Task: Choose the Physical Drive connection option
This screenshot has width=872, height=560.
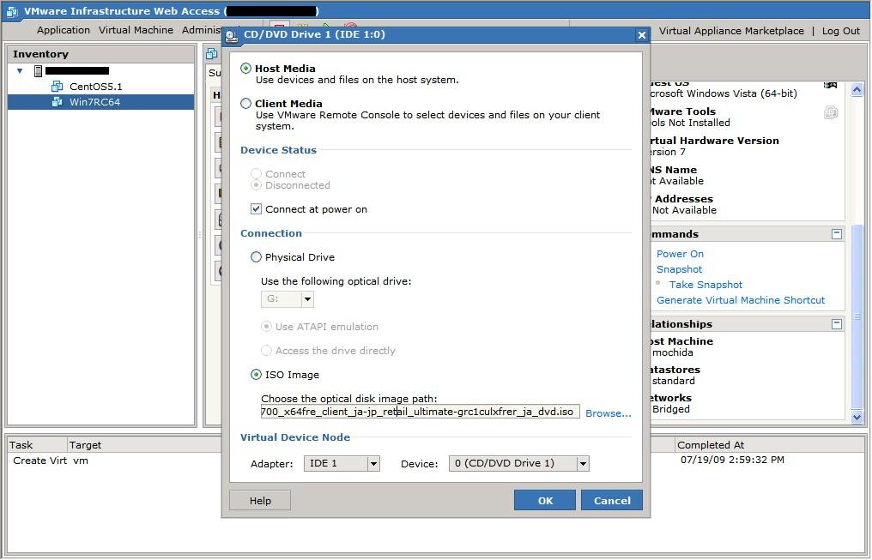Action: (256, 257)
